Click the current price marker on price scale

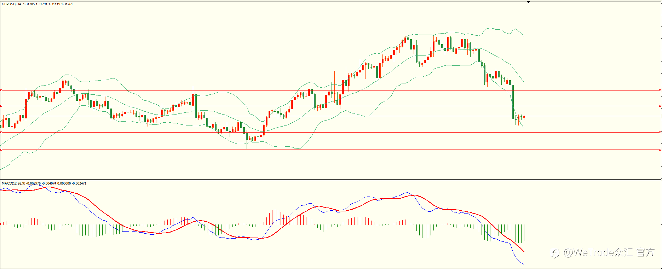click(661, 116)
